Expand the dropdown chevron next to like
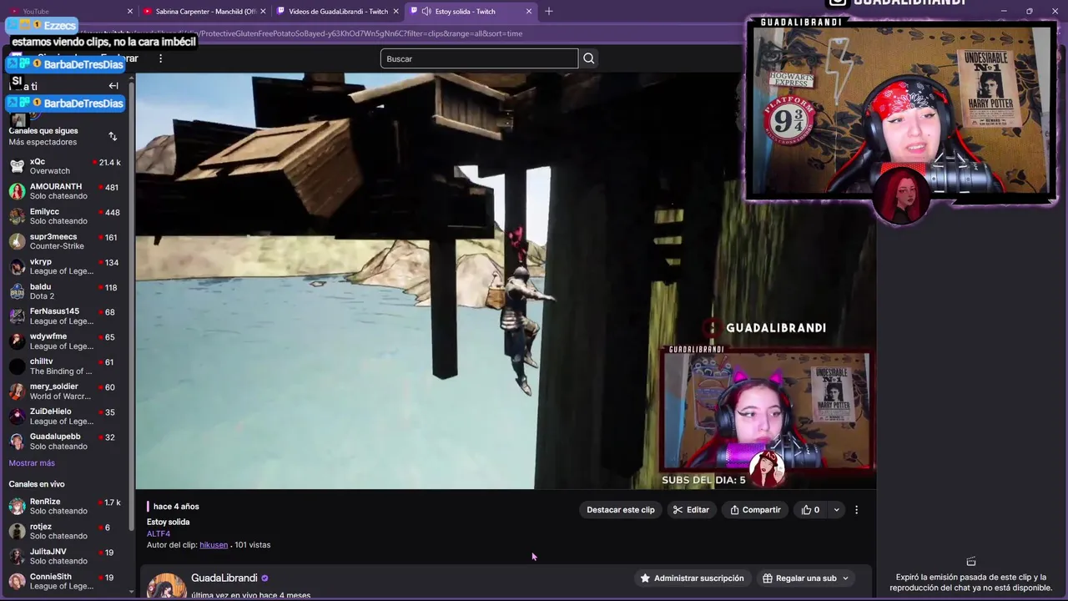Image resolution: width=1068 pixels, height=601 pixels. coord(836,510)
